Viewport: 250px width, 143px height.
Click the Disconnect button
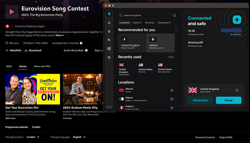pos(200,100)
